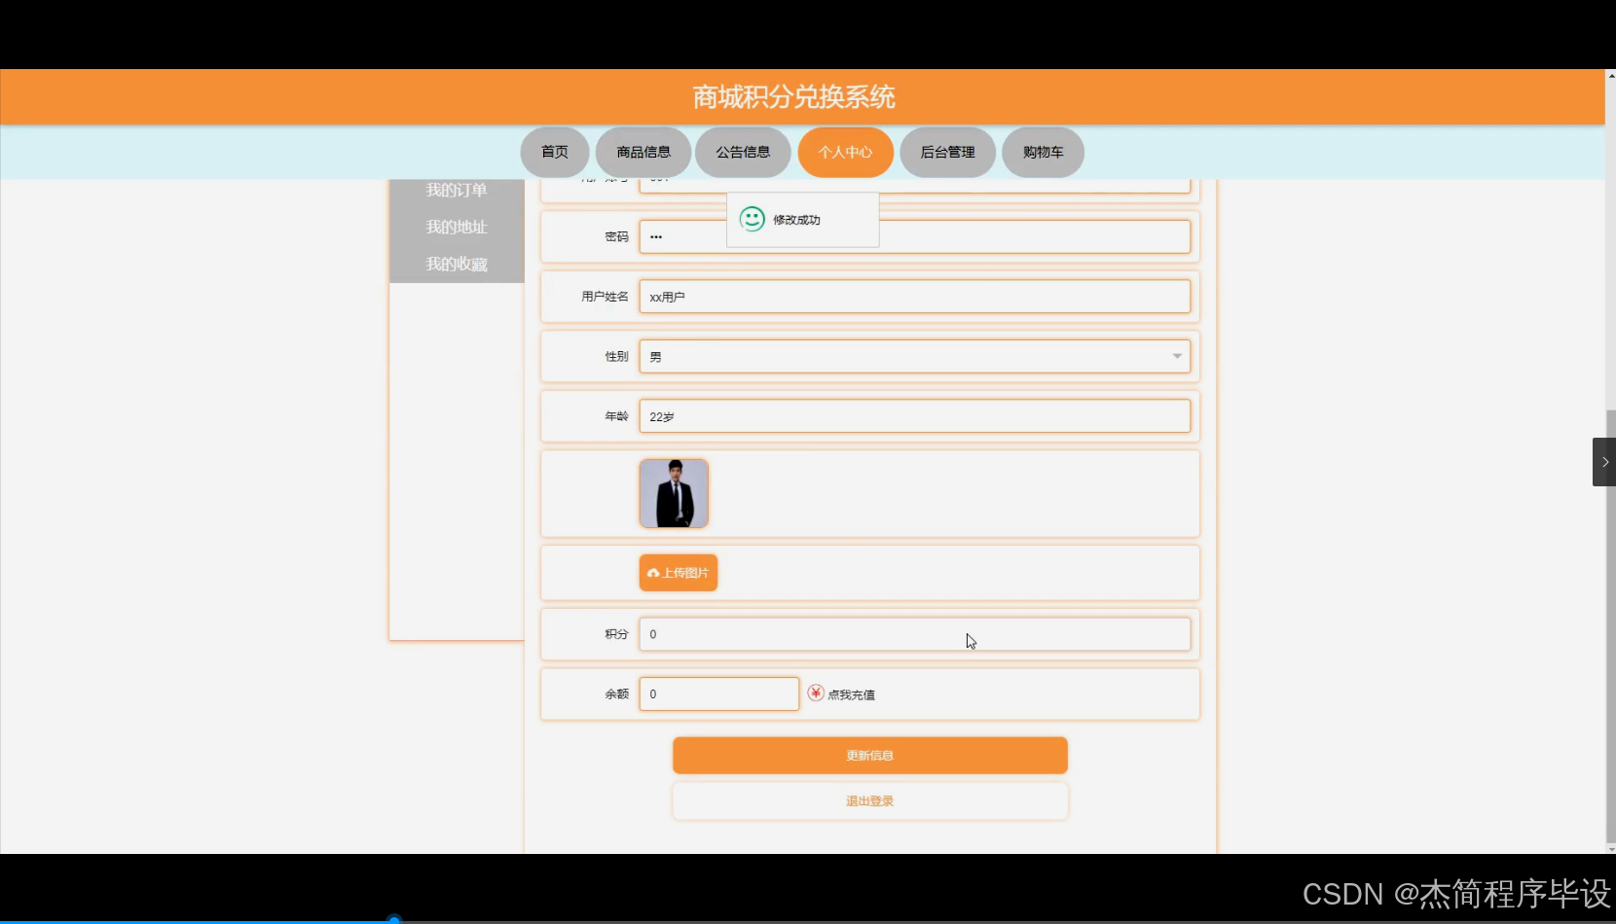Open the 购物车 tab
Viewport: 1616px width, 924px height.
click(x=1043, y=152)
